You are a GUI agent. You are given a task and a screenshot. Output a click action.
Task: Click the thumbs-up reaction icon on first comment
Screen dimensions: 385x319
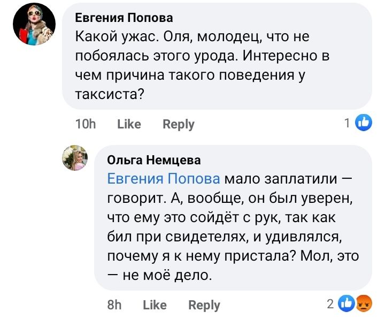pos(364,123)
